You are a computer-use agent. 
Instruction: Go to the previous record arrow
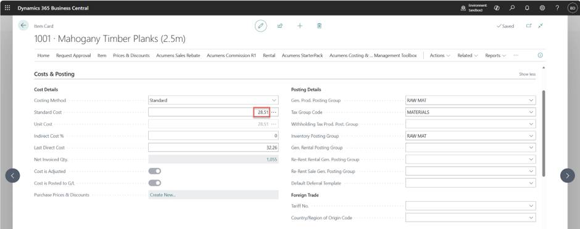click(12, 175)
